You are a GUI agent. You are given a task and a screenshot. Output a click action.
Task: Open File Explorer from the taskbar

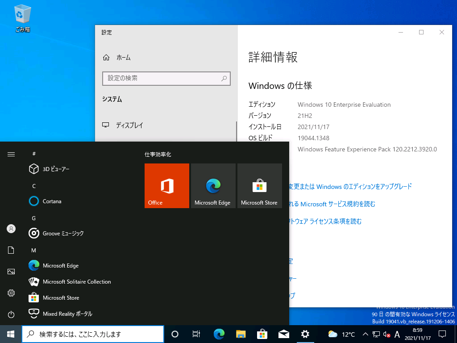tap(240, 334)
